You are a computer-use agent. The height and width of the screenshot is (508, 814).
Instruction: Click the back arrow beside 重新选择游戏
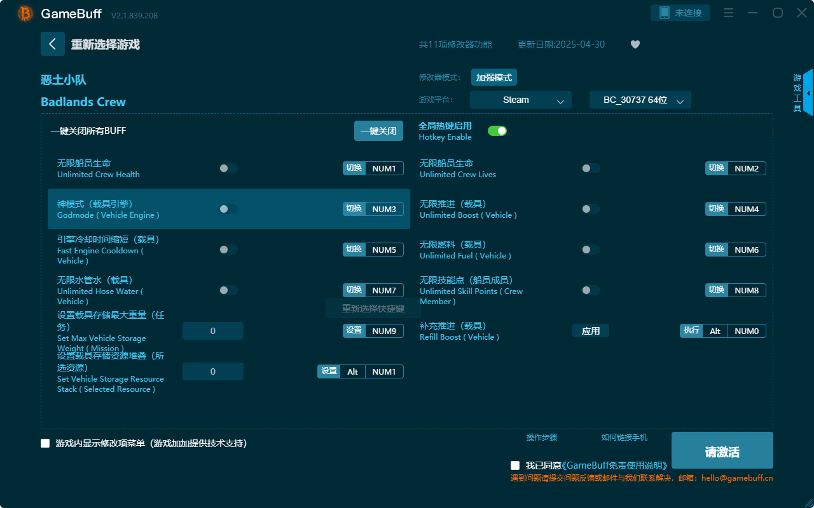click(x=53, y=43)
